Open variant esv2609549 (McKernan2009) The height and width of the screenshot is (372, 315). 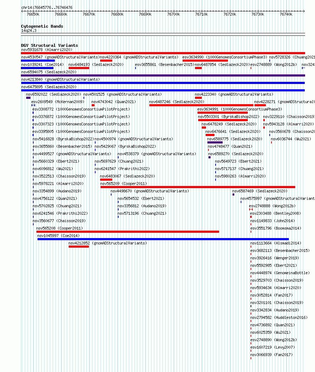point(58,102)
